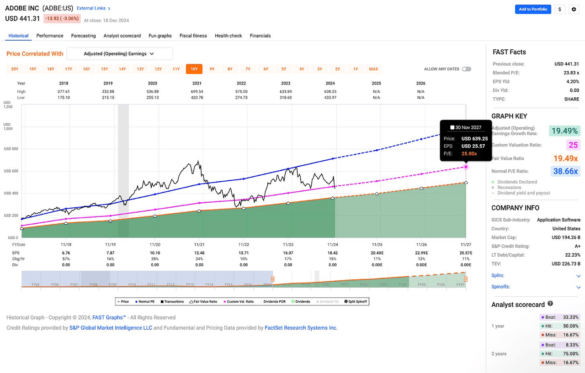Screen dimensions: 585x373
Task: Open the FAST Graphs copyright link
Action: (109, 317)
